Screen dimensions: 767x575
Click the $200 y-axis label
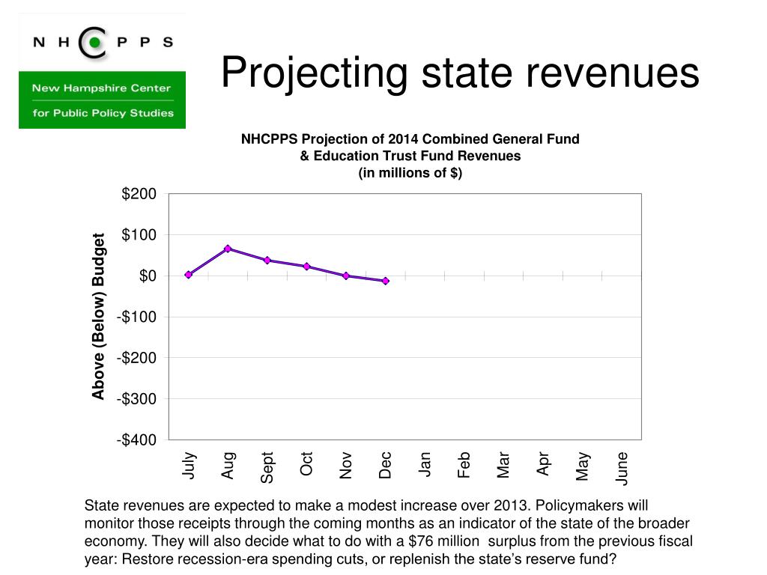139,194
